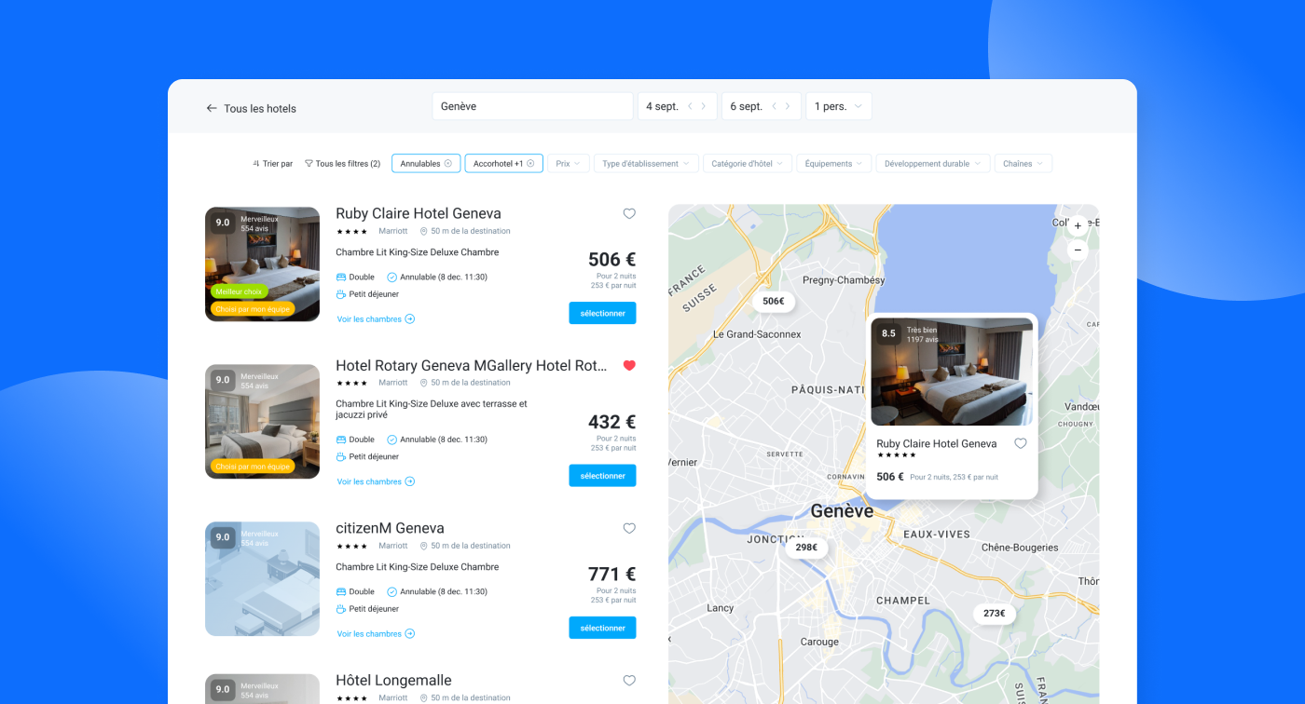The image size is (1305, 704).
Task: Expand the Chaînes filter dropdown
Action: coord(1023,164)
